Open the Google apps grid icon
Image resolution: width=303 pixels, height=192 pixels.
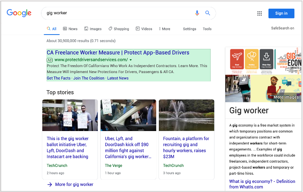[259, 13]
